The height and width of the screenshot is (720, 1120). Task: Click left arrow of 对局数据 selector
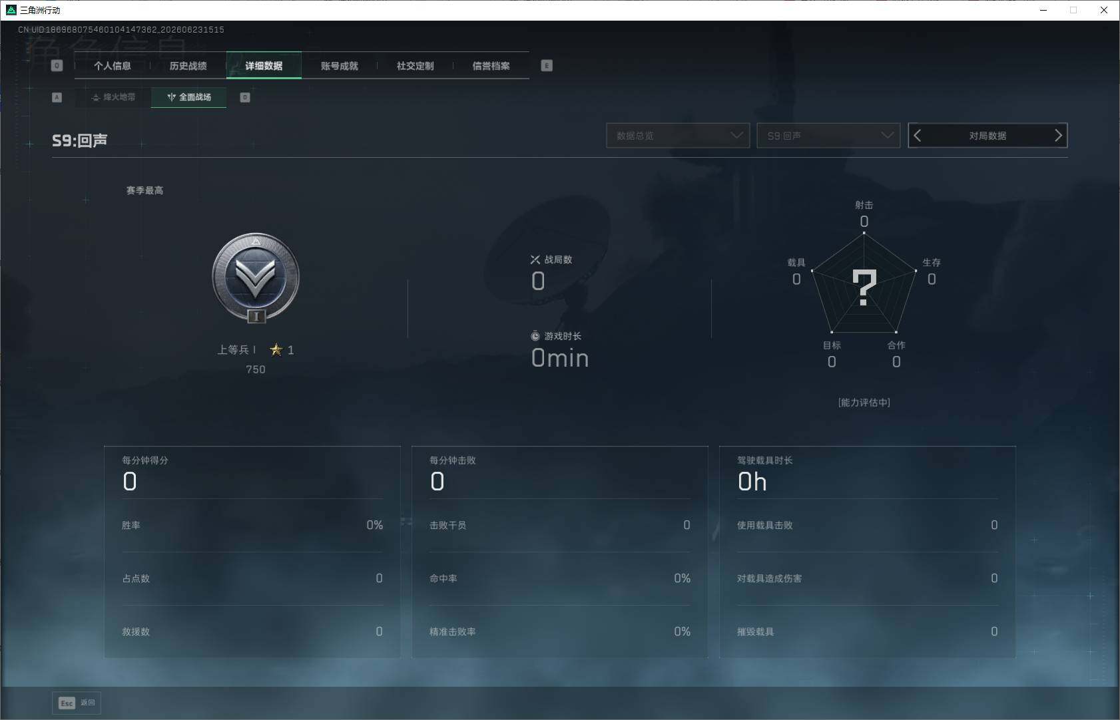918,136
